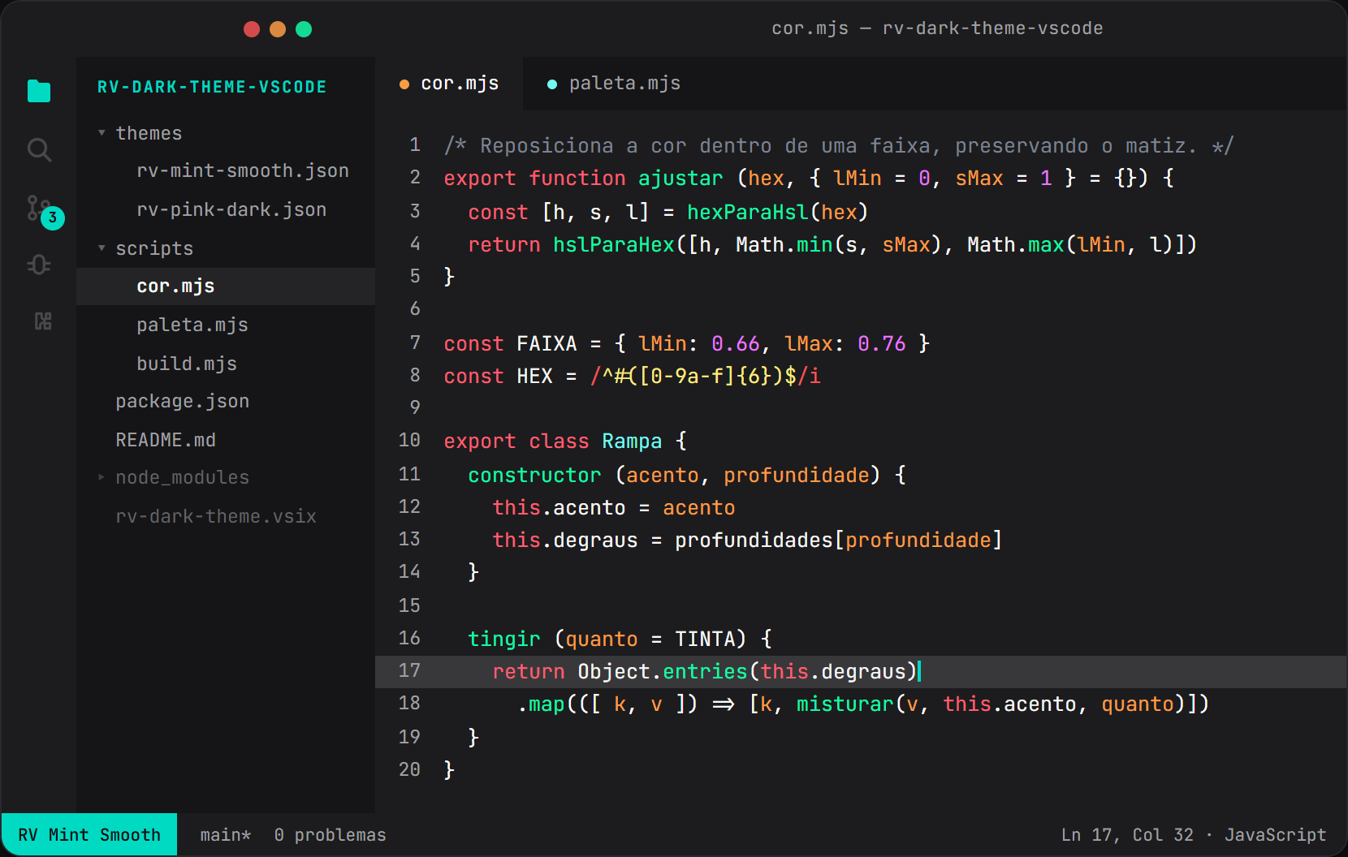Select rv-dark-theme.vsix file
This screenshot has height=857, width=1348.
click(216, 516)
